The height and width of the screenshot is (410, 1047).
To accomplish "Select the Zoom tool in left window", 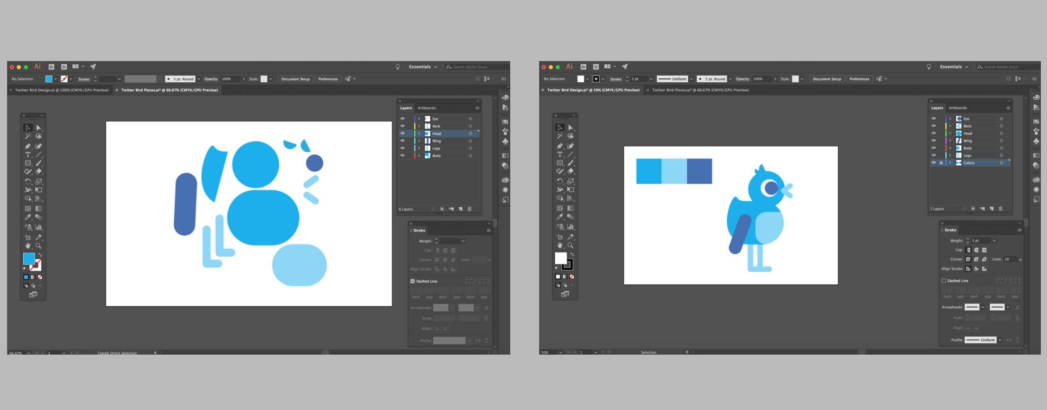I will [x=39, y=246].
